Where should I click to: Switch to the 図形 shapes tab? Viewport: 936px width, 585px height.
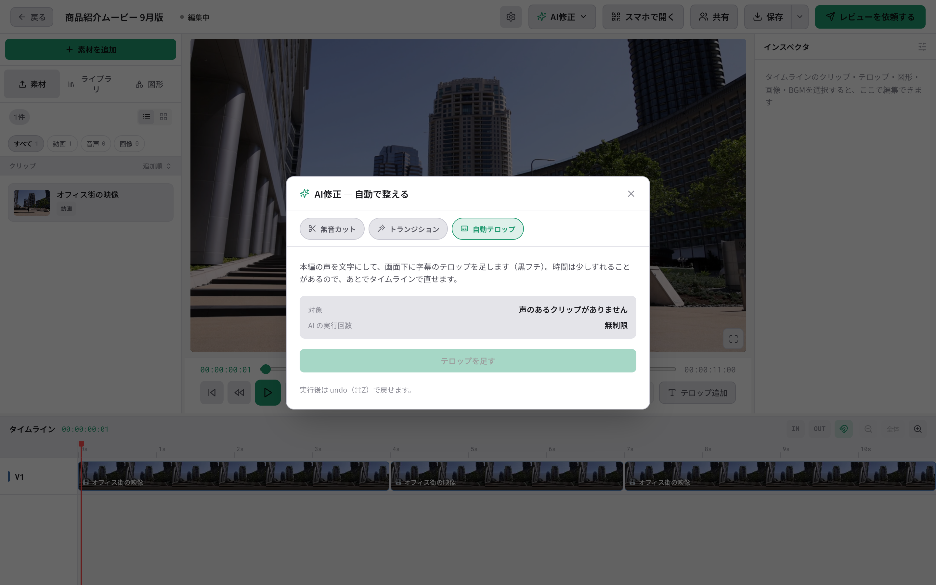149,84
